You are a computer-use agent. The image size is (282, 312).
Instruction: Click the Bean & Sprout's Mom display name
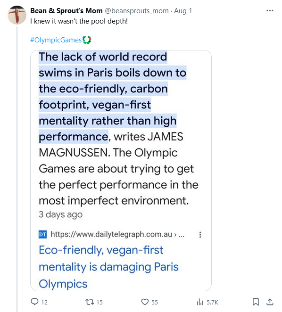click(x=66, y=11)
